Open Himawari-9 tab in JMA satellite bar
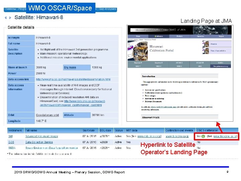 pyautogui.click(x=138, y=63)
